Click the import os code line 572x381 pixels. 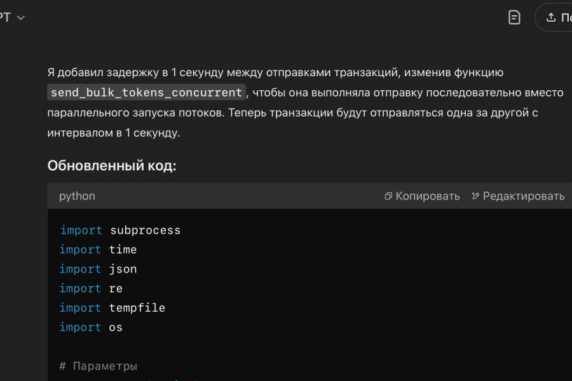(91, 327)
